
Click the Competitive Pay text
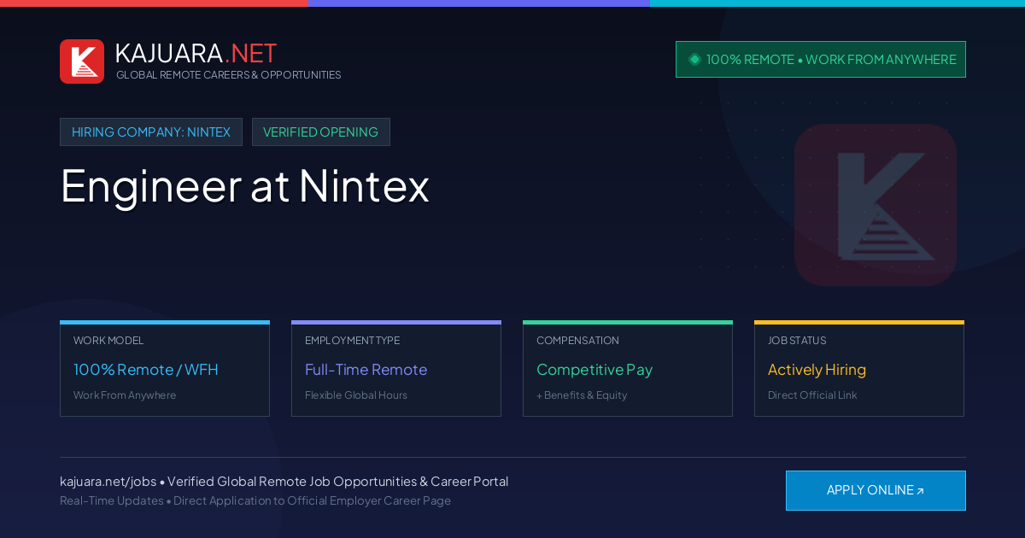point(594,370)
